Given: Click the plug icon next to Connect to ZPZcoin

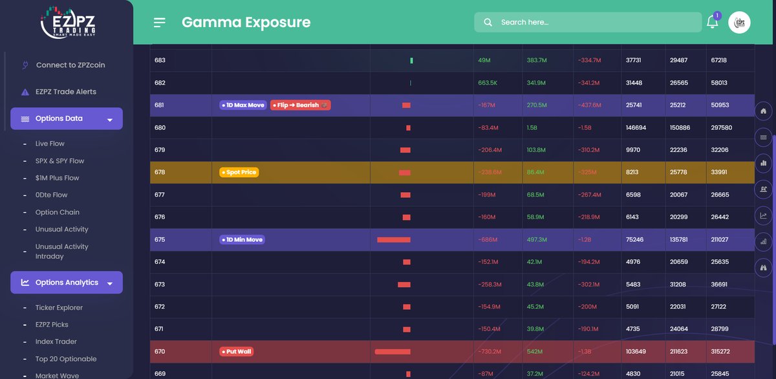Looking at the screenshot, I should [25, 65].
